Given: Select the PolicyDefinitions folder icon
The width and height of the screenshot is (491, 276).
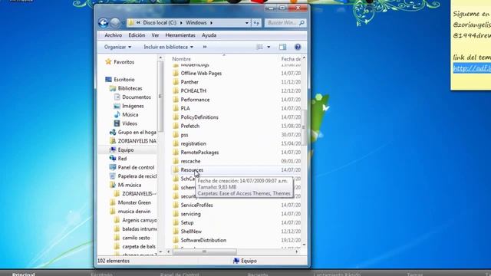Looking at the screenshot, I should pyautogui.click(x=176, y=117).
